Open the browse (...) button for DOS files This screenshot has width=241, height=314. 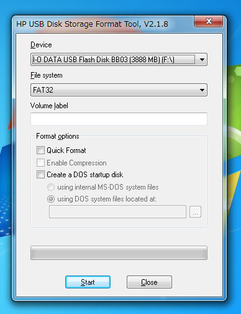[x=195, y=212]
